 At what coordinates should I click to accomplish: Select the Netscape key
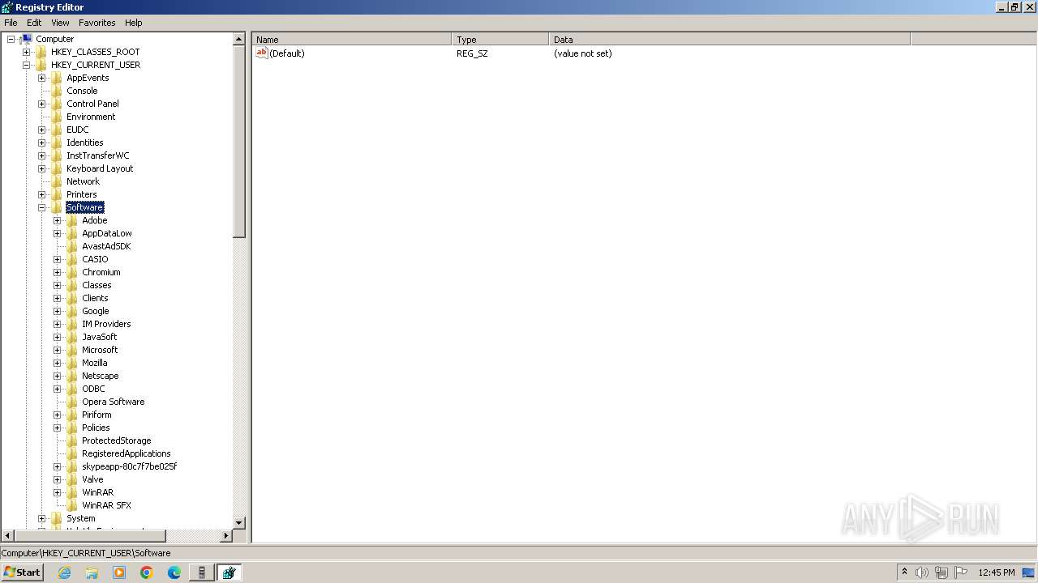tap(100, 376)
